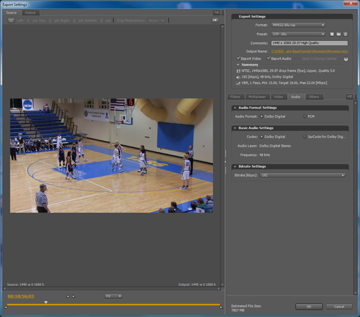Click 'Source: 1440 w X 1080 h' text
The width and height of the screenshot is (360, 317).
coord(25,285)
